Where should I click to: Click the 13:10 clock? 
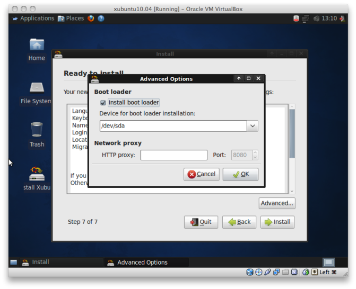pos(329,19)
